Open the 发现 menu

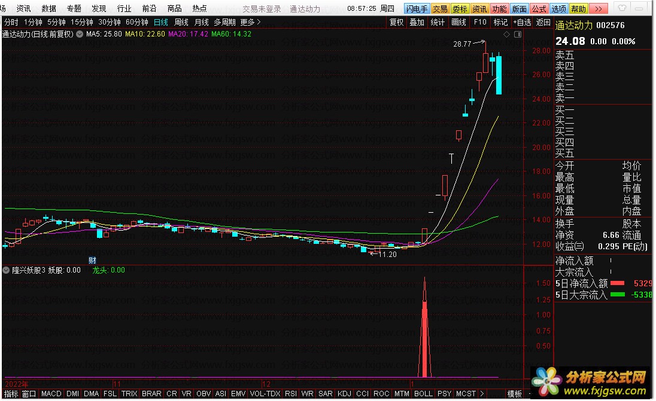click(x=99, y=8)
